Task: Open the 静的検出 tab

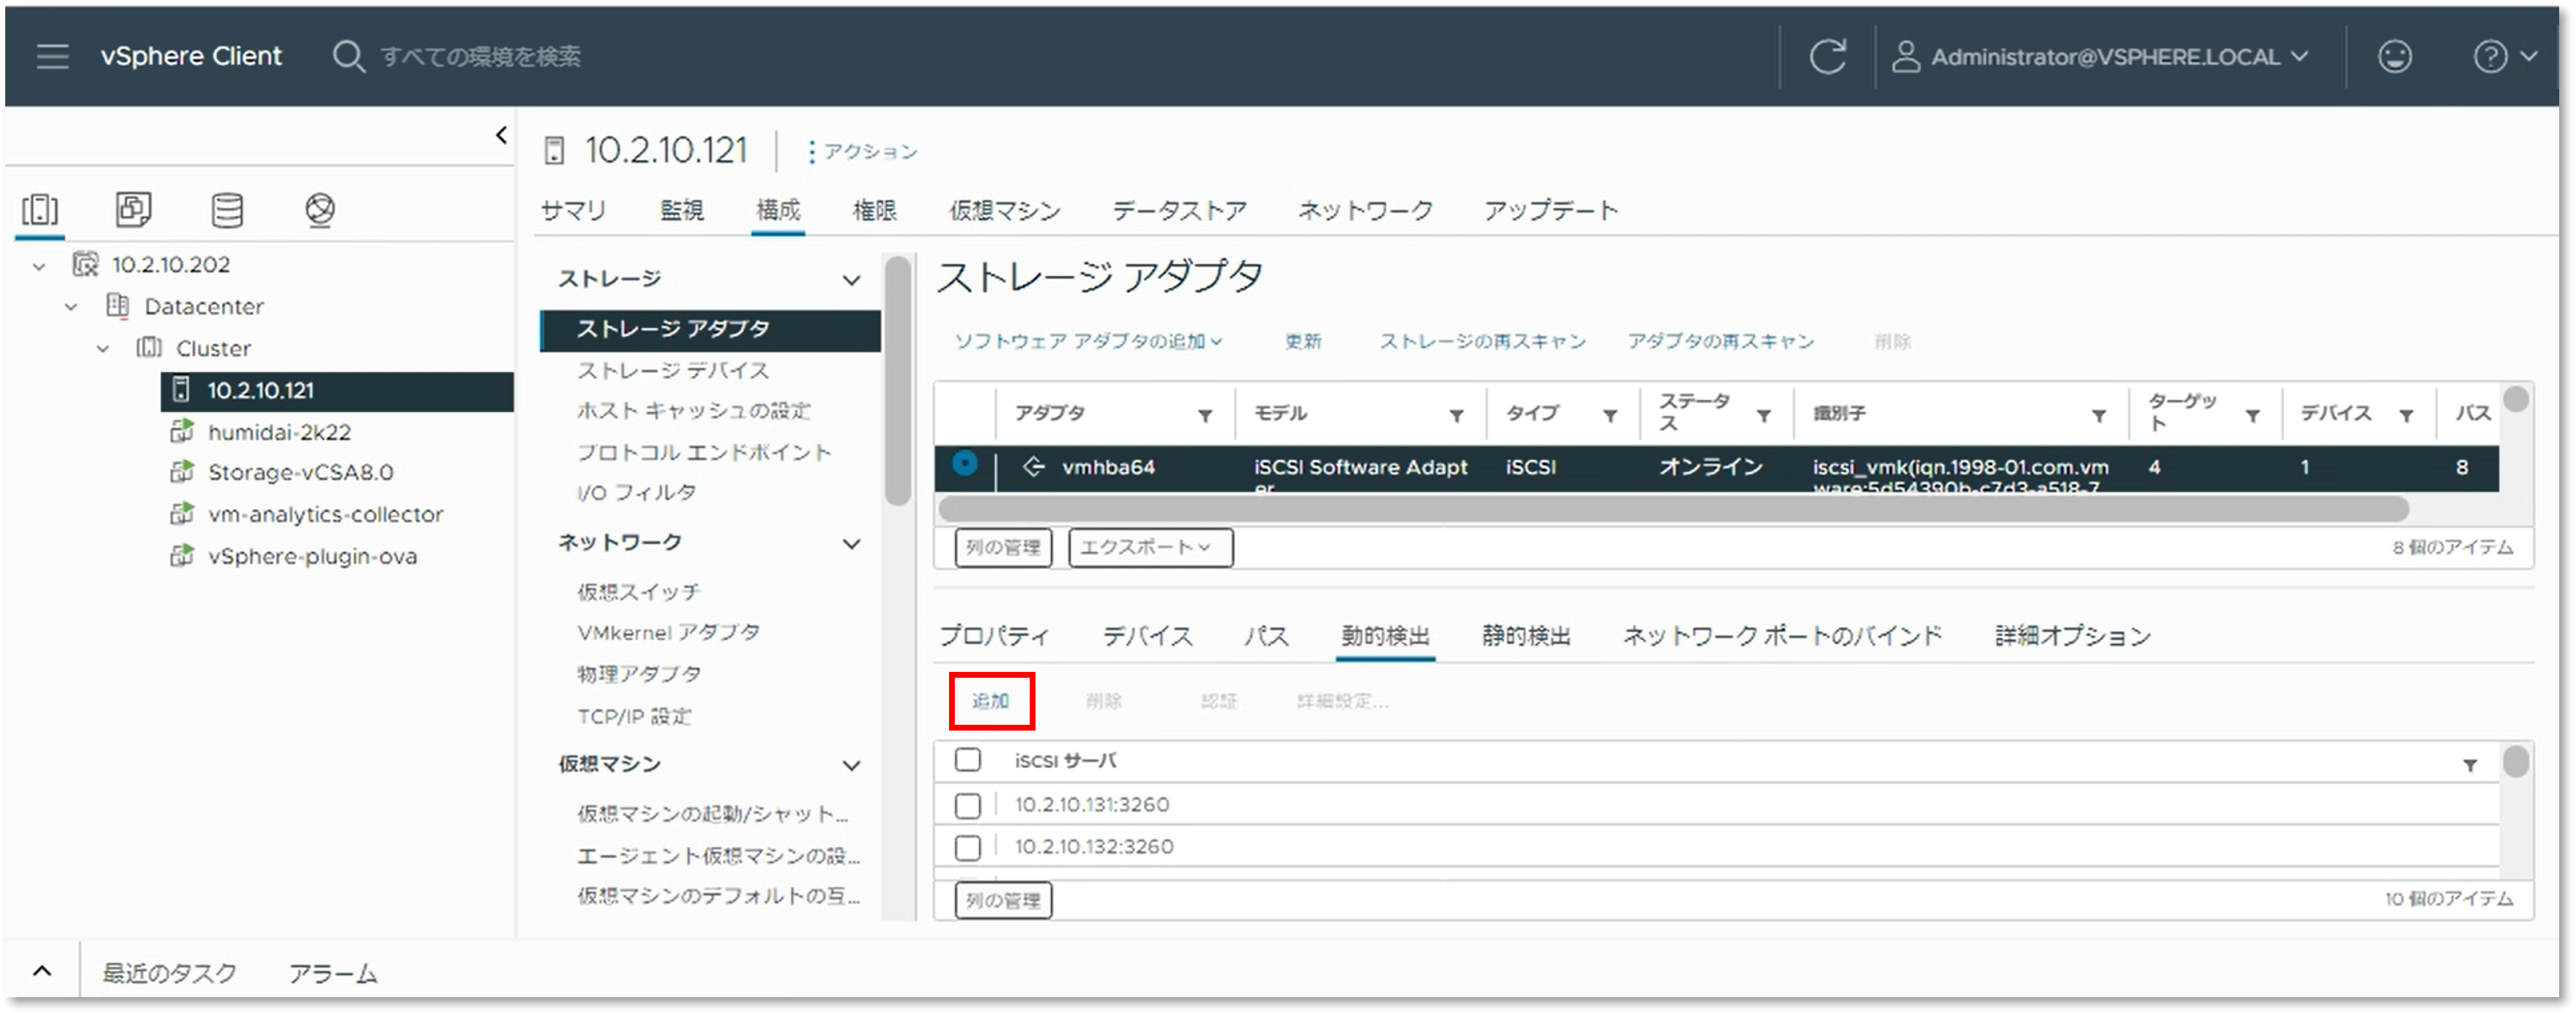Action: click(1526, 635)
